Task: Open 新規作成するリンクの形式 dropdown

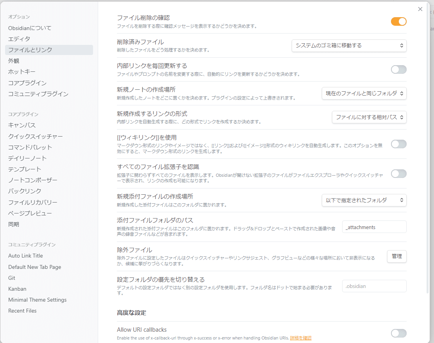Action: 369,117
